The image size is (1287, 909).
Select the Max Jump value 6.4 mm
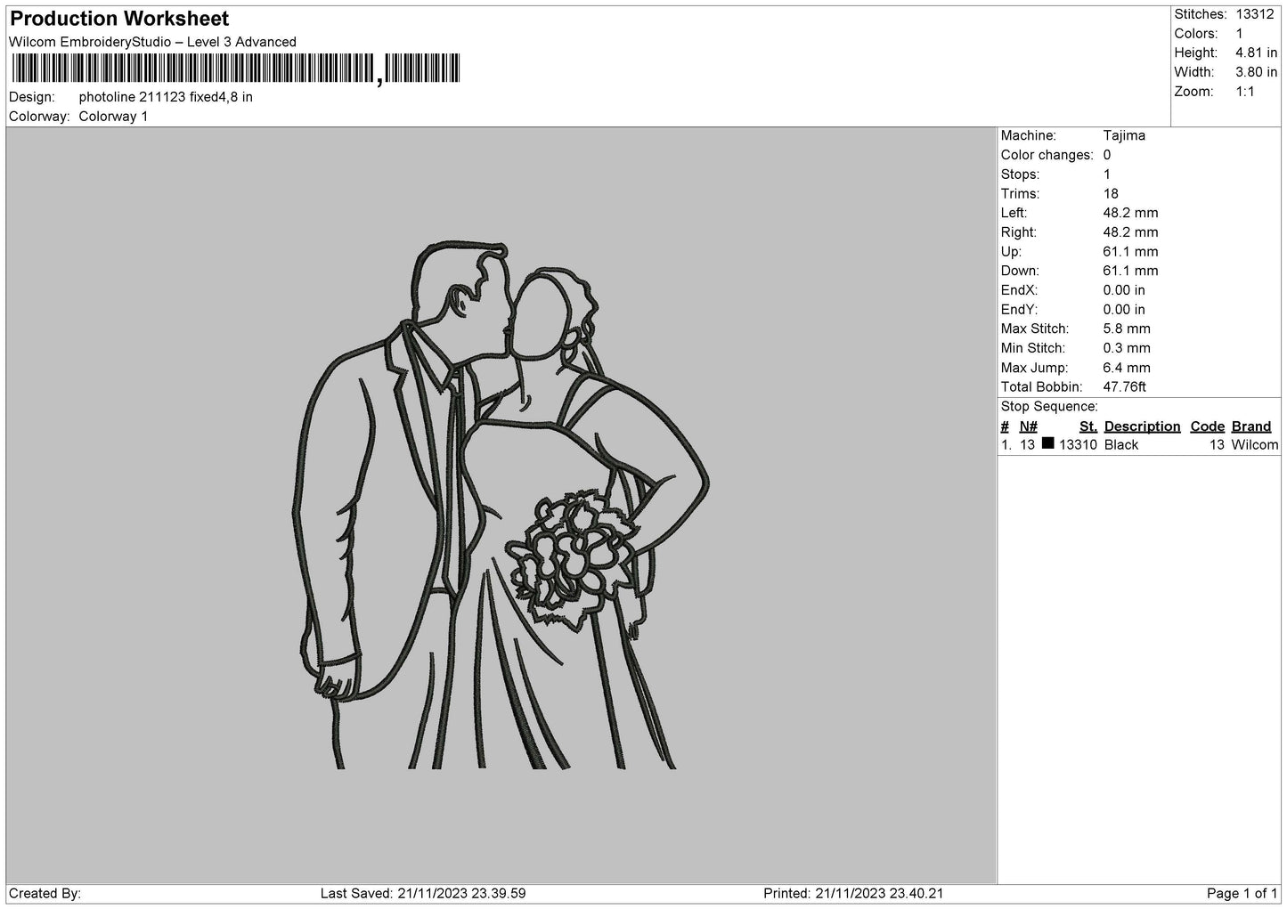pos(1127,368)
